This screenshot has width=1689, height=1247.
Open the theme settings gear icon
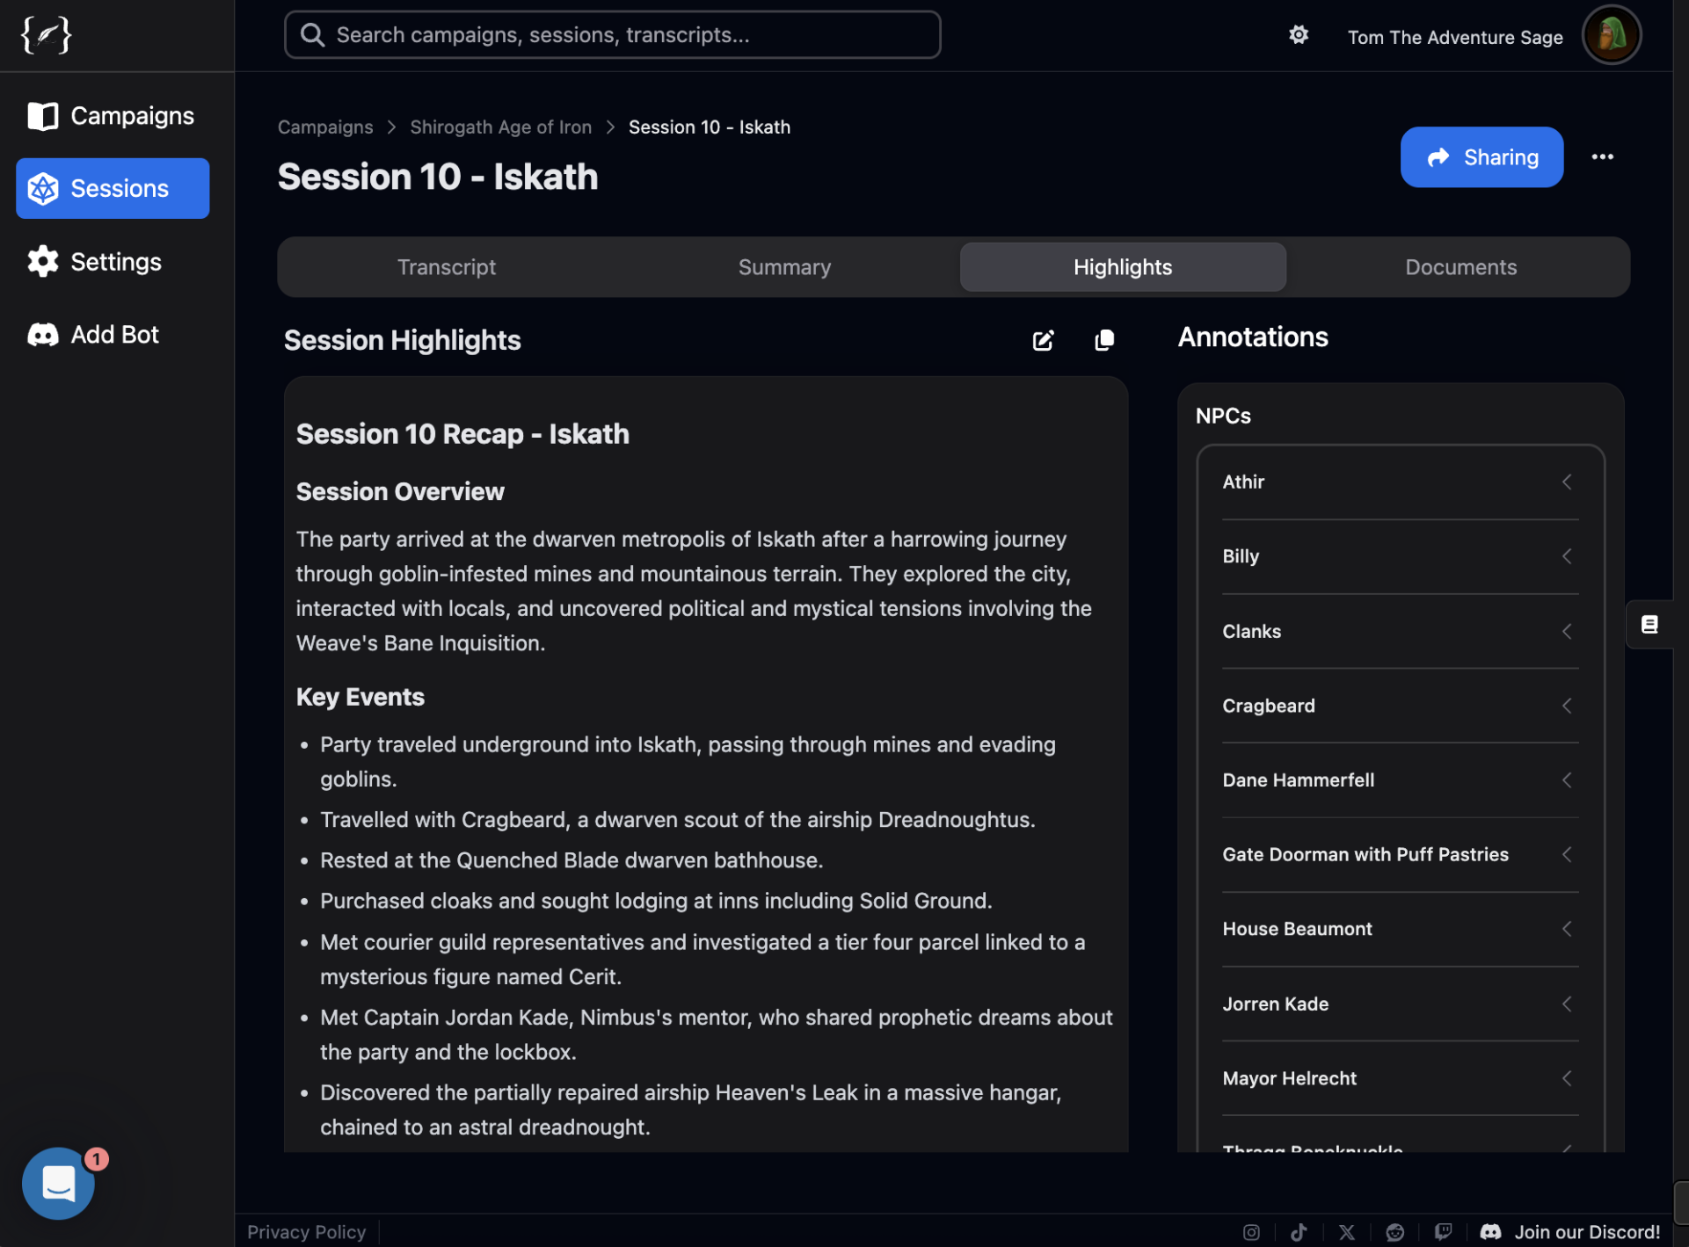1298,35
